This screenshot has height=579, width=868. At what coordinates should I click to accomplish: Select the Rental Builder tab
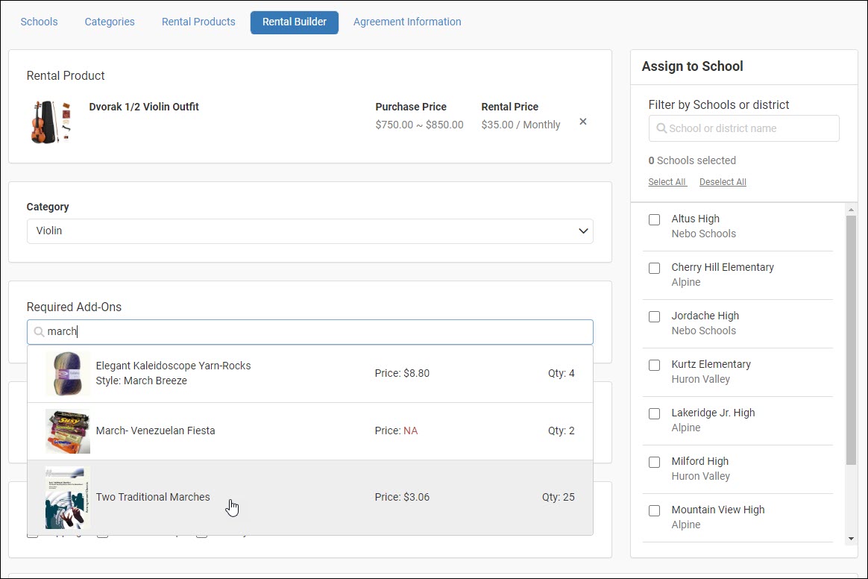295,22
